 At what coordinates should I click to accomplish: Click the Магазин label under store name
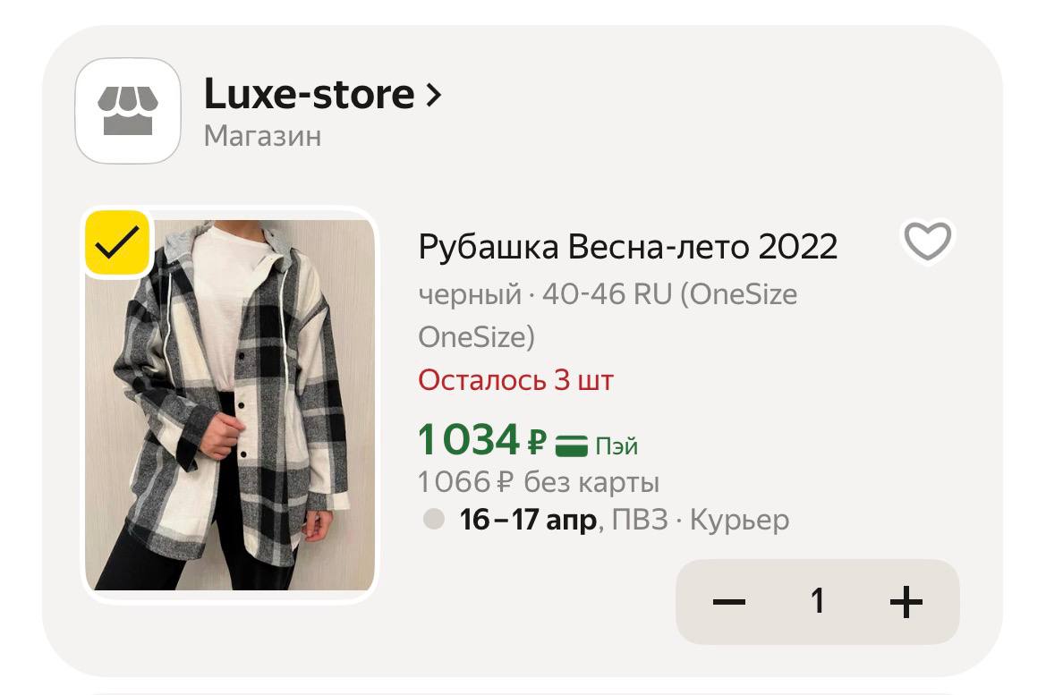pos(262,136)
